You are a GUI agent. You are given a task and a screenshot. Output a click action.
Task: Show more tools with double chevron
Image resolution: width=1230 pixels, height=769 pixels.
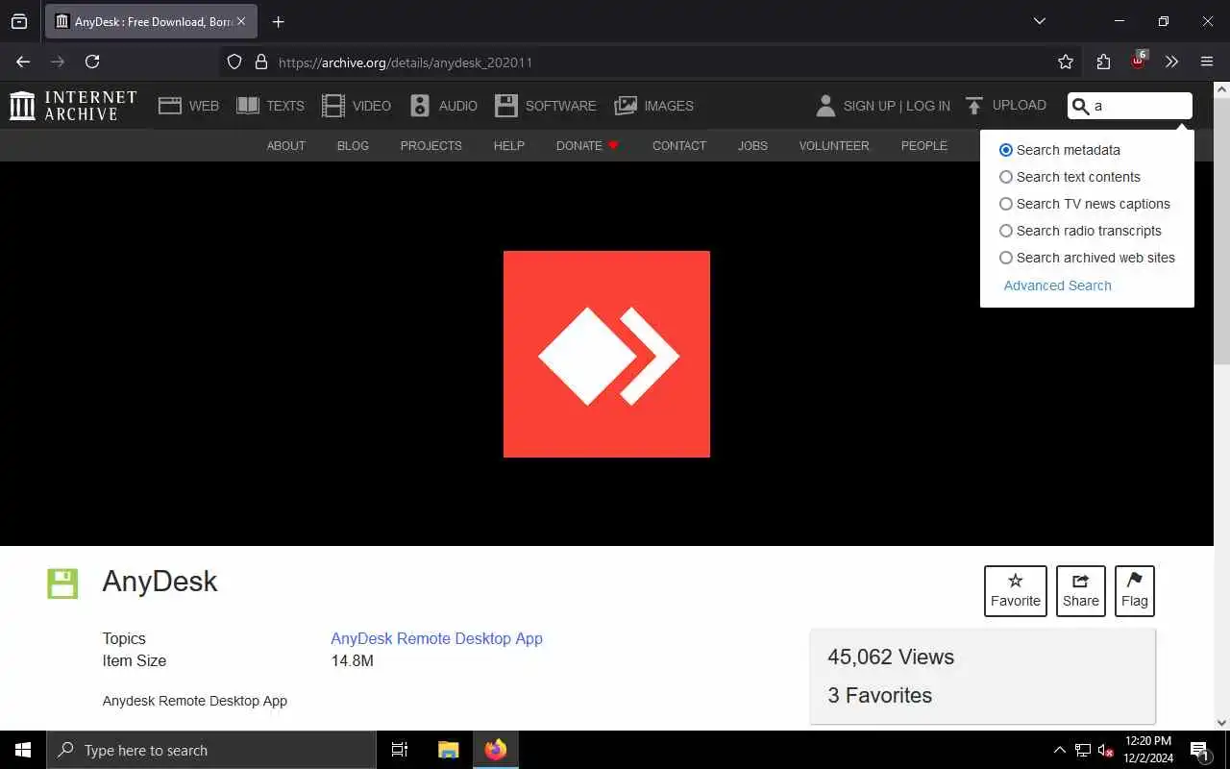[x=1171, y=62]
